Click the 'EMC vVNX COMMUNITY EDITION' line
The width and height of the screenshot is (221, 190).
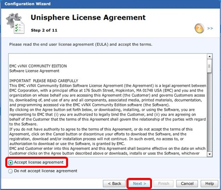point(38,66)
